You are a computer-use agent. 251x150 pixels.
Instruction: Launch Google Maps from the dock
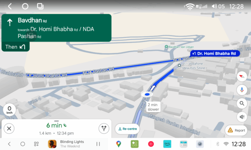(x=118, y=144)
